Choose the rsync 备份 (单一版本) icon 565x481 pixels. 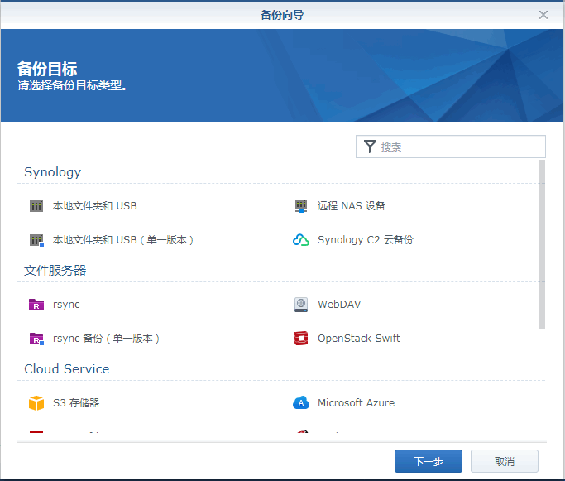click(x=36, y=339)
